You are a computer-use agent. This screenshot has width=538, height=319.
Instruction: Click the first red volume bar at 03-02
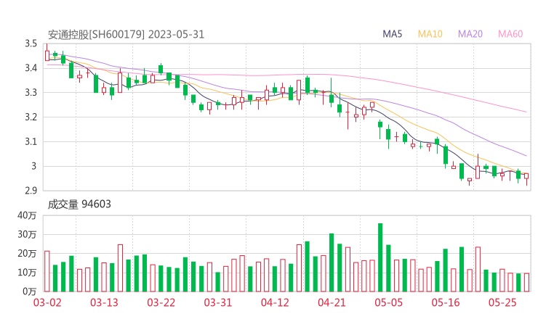[47, 271]
